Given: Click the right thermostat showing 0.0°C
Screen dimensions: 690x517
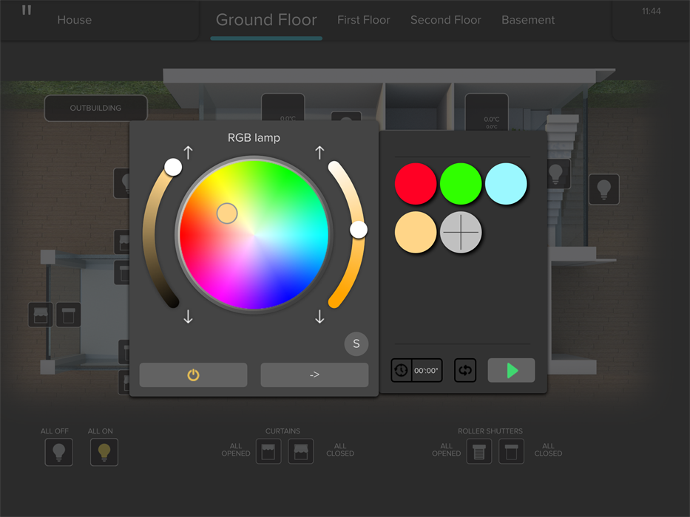Looking at the screenshot, I should pyautogui.click(x=487, y=112).
